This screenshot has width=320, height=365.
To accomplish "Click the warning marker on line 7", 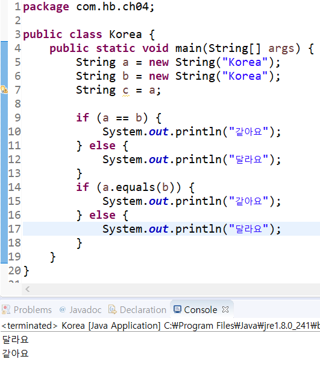I will pyautogui.click(x=4, y=90).
